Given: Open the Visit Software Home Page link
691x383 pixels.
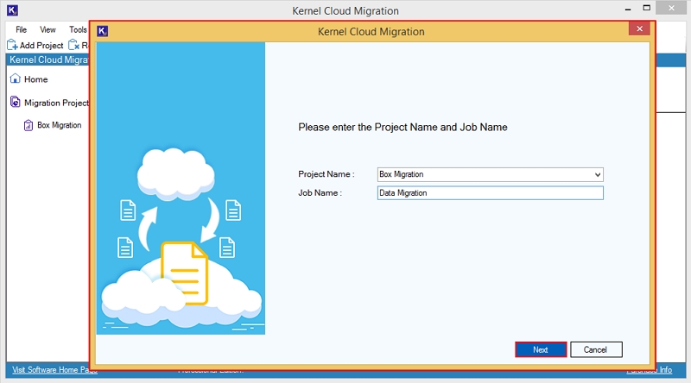Looking at the screenshot, I should point(54,369).
